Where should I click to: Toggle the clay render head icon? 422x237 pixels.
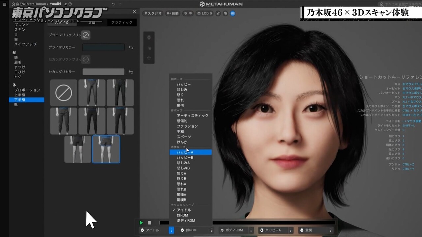226,13
